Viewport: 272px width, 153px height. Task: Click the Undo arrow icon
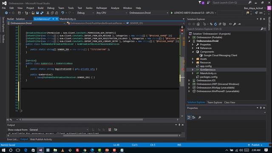[62, 13]
